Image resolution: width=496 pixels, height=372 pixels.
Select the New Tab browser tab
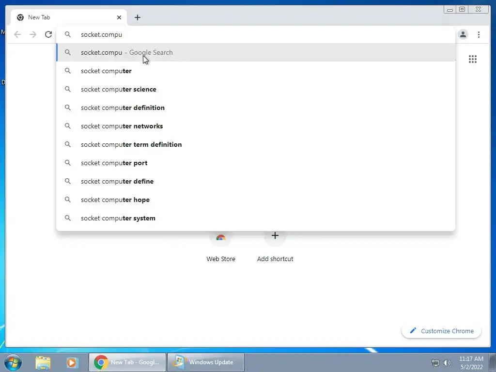coord(69,17)
